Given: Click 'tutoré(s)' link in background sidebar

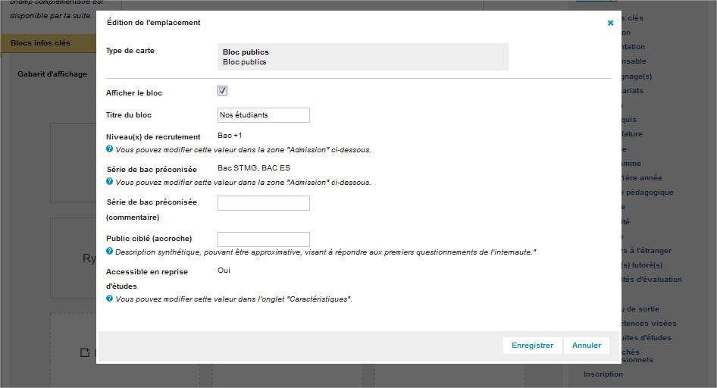Looking at the screenshot, I should click(642, 265).
